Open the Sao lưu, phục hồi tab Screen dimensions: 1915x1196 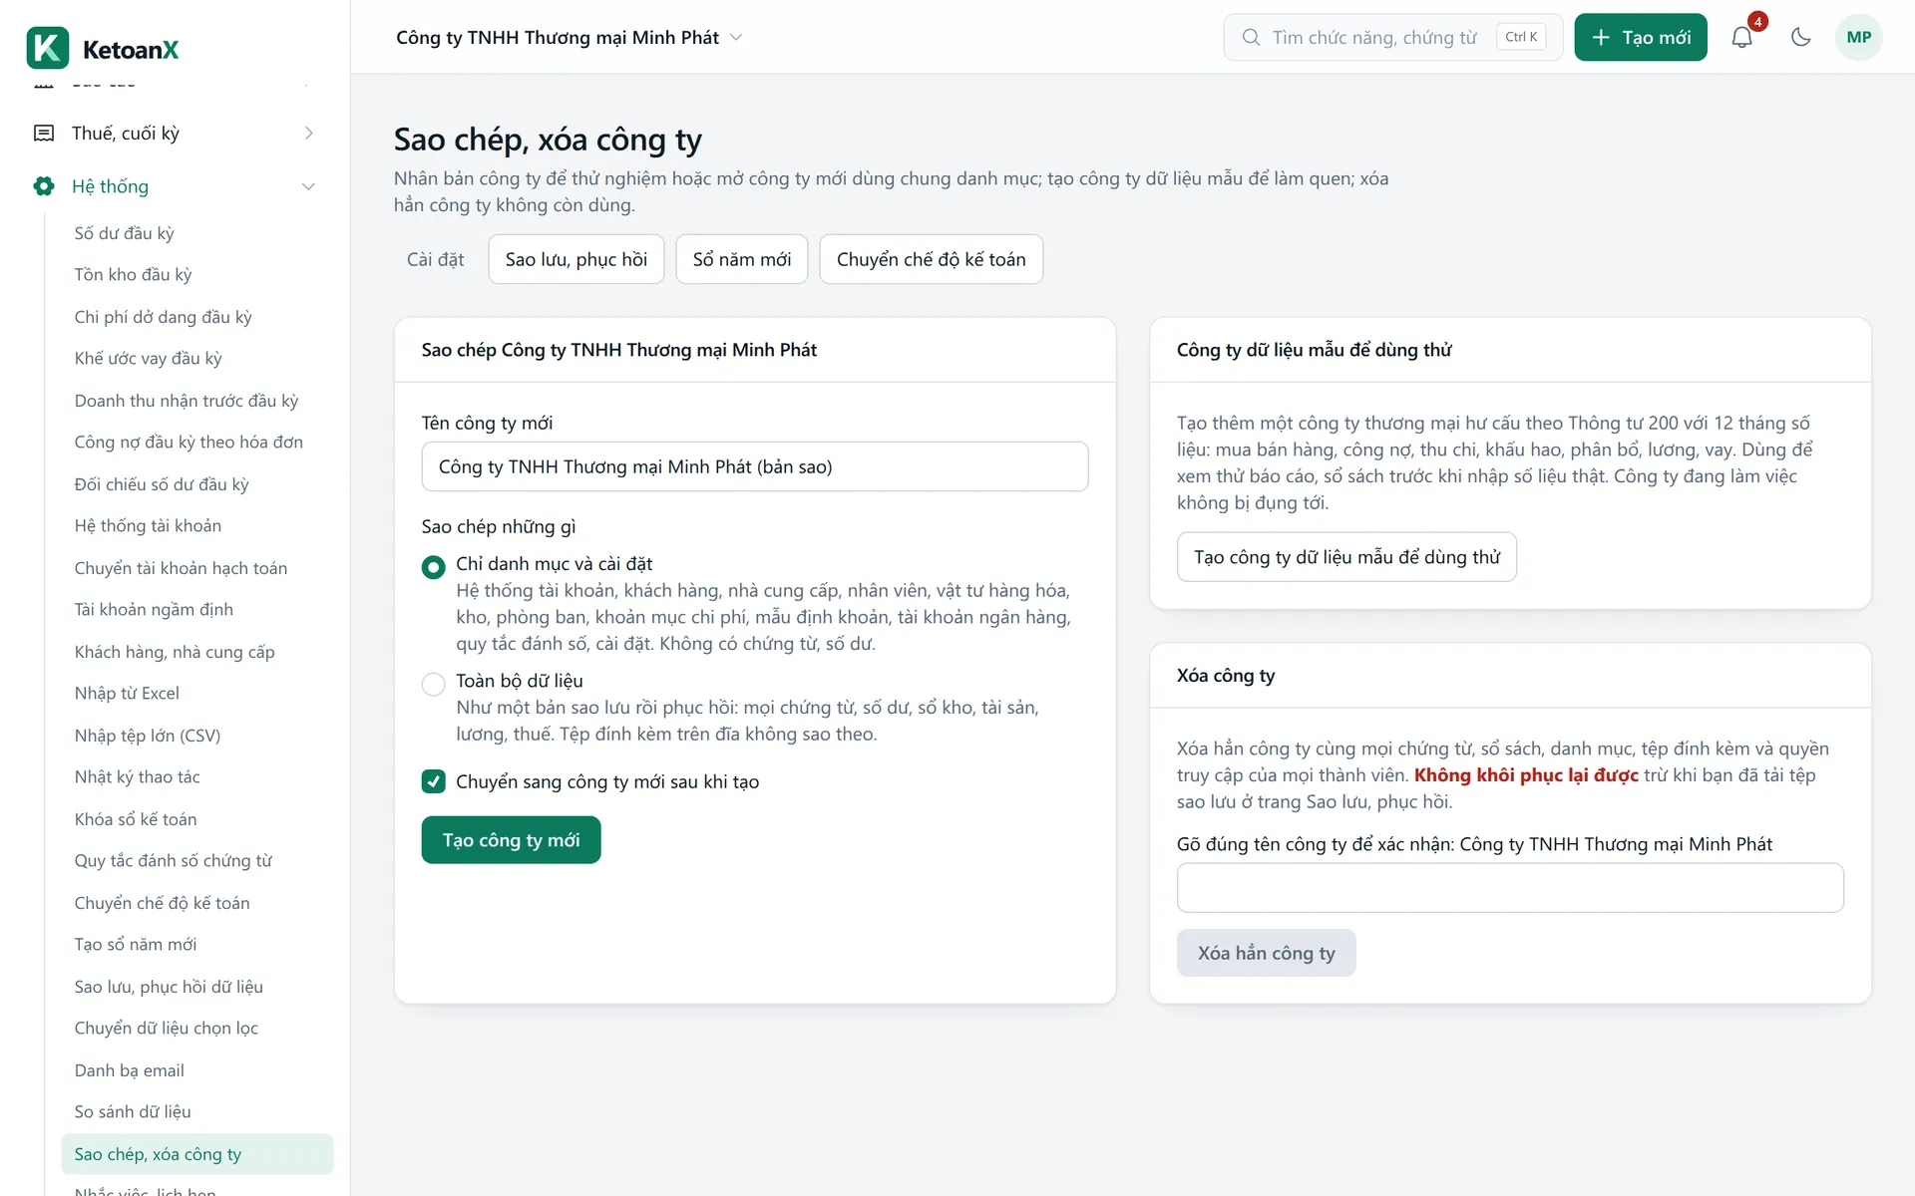(x=576, y=259)
